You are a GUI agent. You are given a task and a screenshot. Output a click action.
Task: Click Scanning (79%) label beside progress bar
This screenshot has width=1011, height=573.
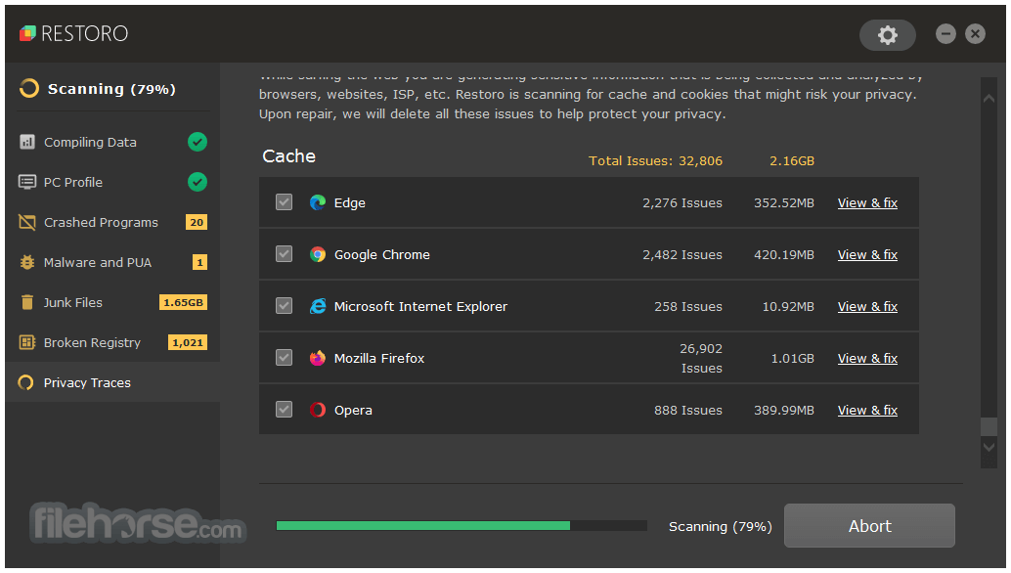coord(721,527)
